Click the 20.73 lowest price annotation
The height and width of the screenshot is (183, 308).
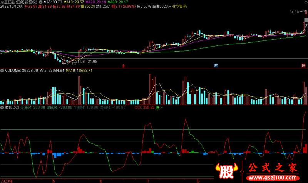click(x=71, y=64)
